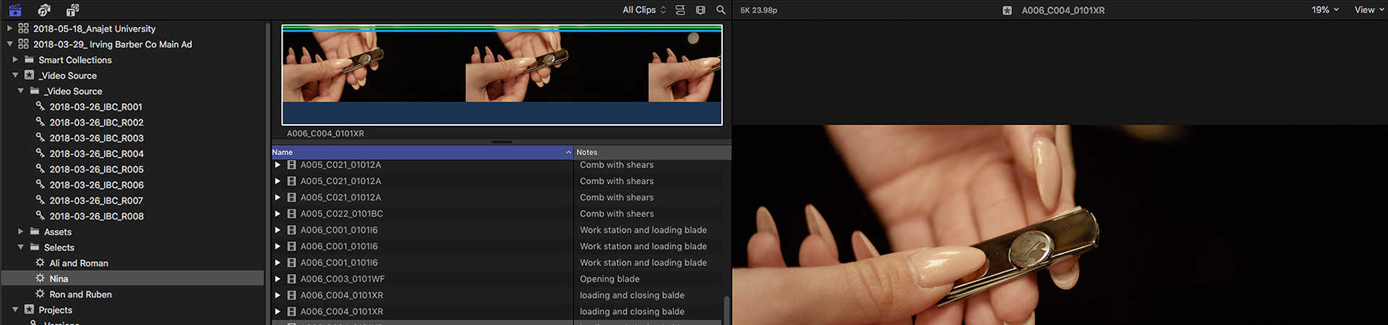Screen dimensions: 1388x325
Task: Show the Photos and Audio sidebar
Action: pos(44,10)
